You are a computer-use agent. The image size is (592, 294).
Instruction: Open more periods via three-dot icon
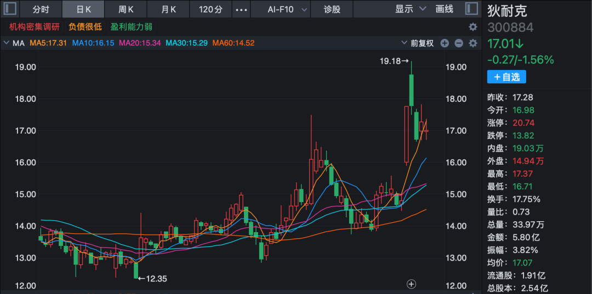(241, 9)
